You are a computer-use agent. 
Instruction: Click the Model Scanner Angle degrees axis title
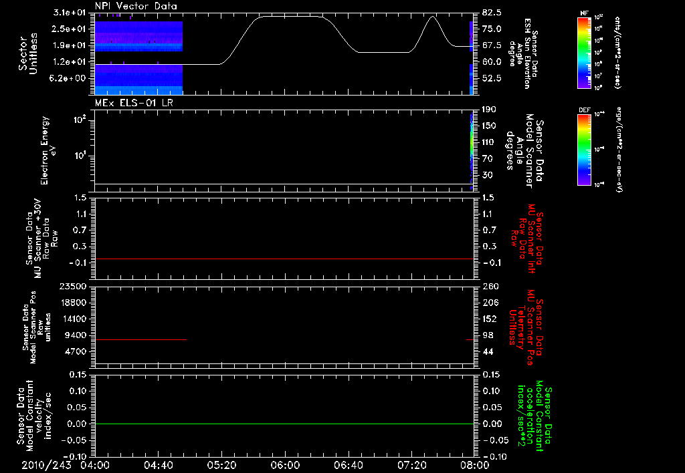point(524,150)
